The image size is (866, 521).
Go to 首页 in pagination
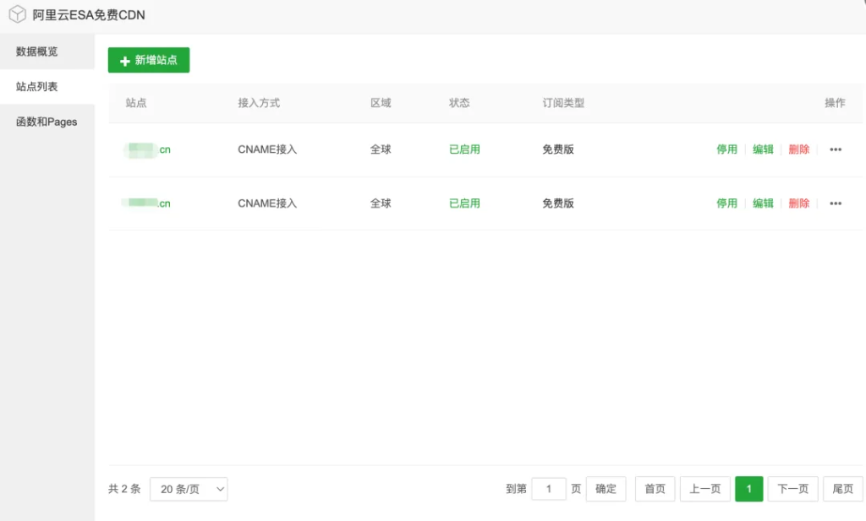[655, 489]
